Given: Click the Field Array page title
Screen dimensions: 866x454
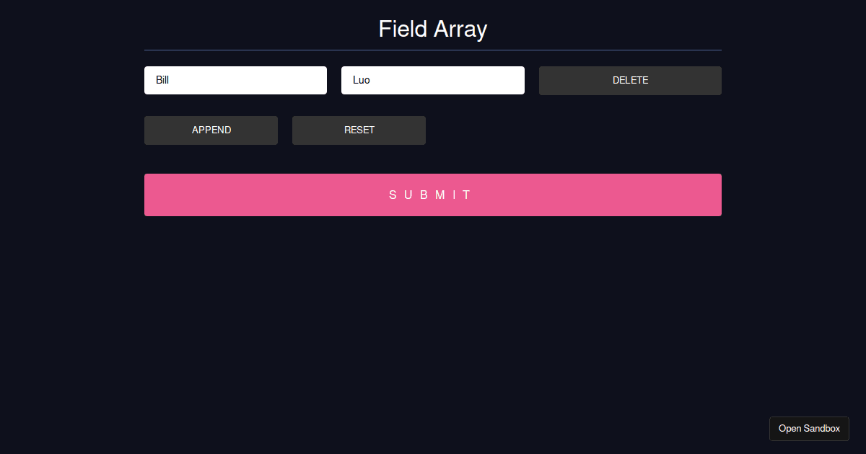Looking at the screenshot, I should click(x=432, y=29).
